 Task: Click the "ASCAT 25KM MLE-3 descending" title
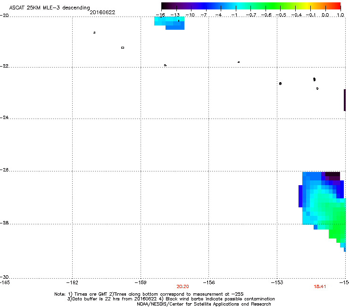50,8
